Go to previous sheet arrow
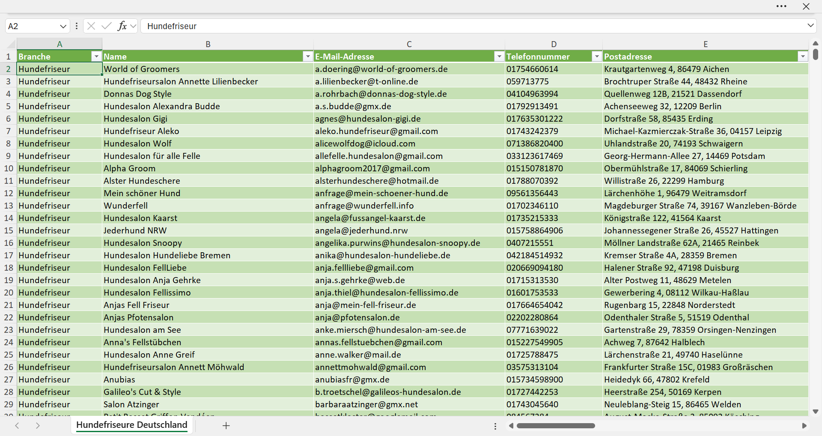The height and width of the screenshot is (436, 822). (x=17, y=425)
